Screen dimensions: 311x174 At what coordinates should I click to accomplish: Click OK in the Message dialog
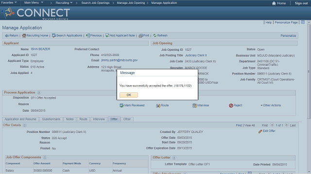[129, 95]
